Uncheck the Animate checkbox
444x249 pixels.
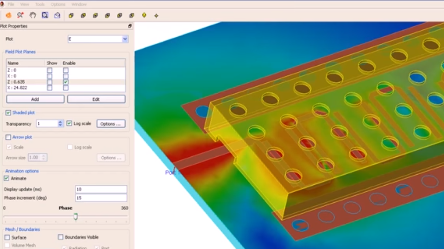pyautogui.click(x=7, y=178)
